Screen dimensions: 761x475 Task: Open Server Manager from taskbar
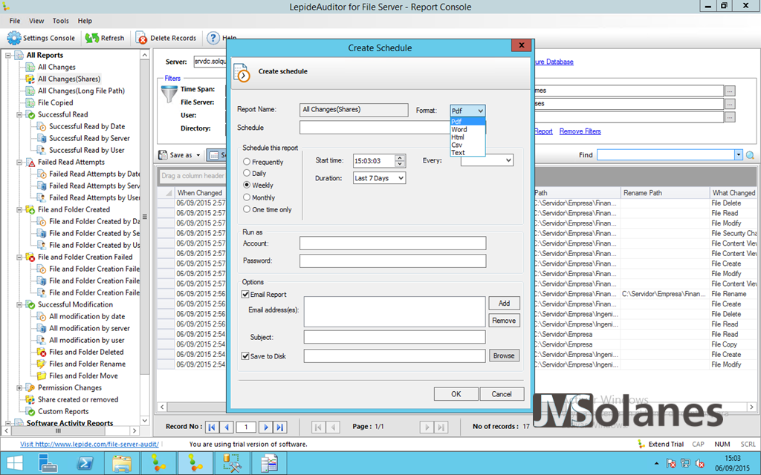(x=48, y=463)
